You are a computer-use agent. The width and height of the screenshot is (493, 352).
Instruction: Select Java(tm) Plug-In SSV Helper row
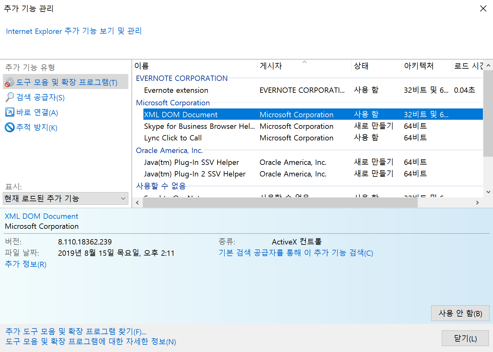[313, 162]
